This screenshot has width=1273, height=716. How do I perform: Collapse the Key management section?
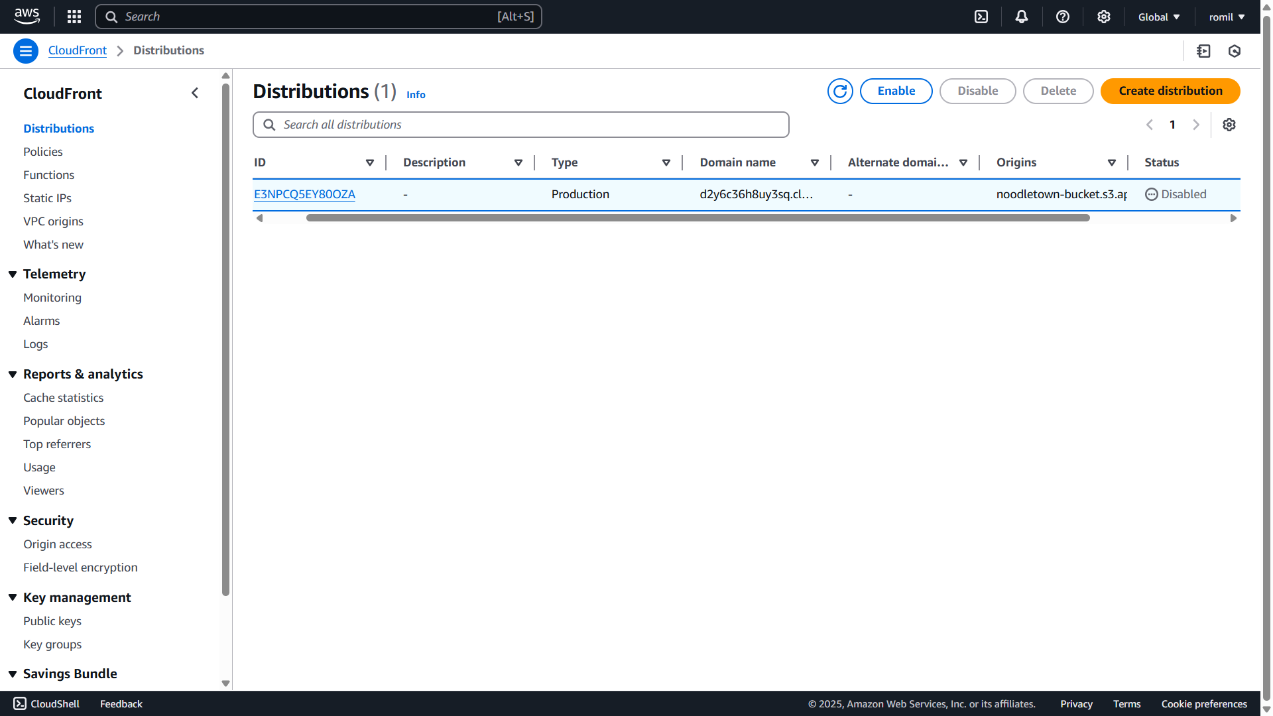13,597
